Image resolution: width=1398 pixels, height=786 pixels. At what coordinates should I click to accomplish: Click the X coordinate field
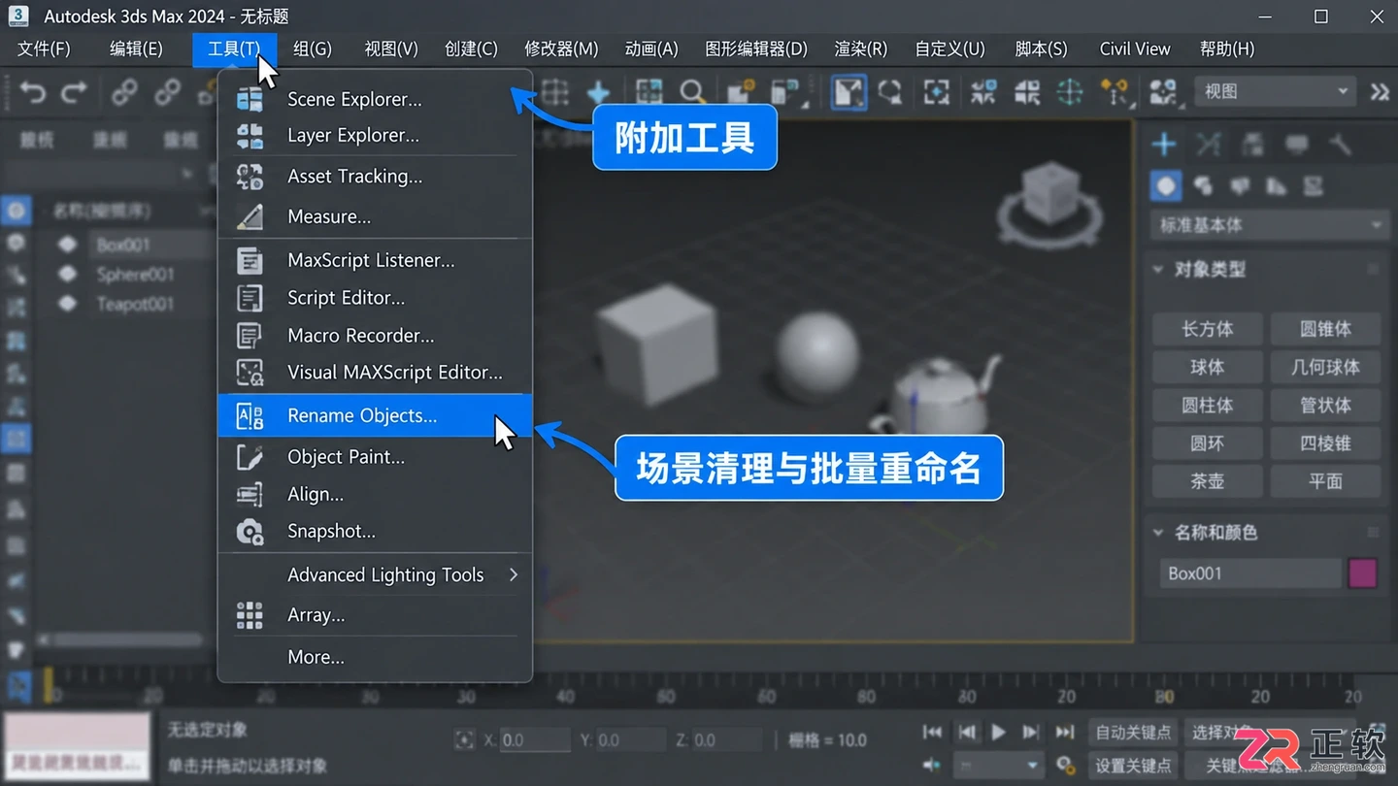click(535, 740)
